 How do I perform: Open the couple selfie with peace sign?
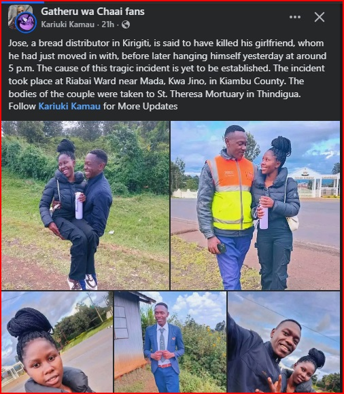click(x=283, y=342)
